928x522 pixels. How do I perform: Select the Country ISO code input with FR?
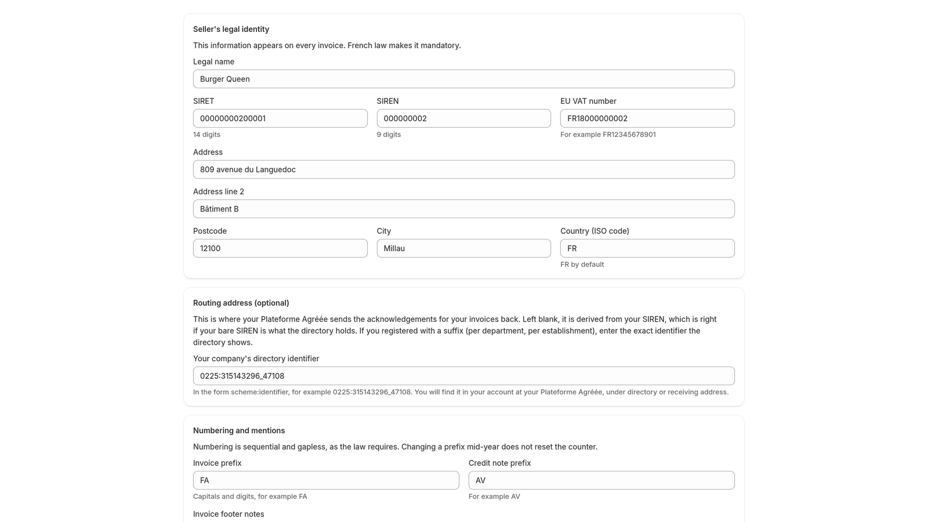pos(647,248)
